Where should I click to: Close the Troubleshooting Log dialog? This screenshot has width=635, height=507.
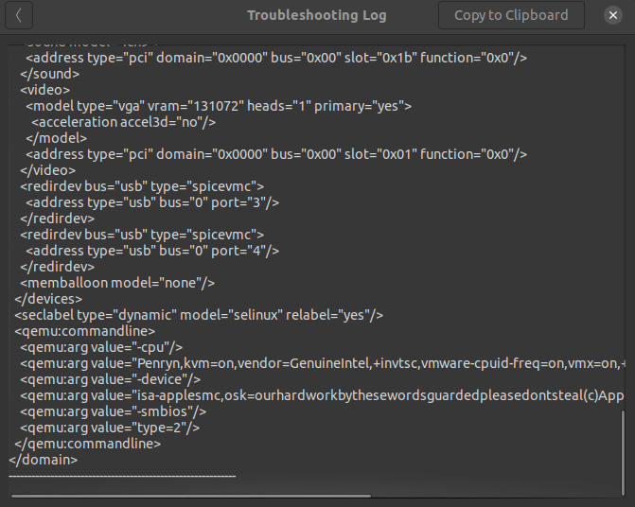click(x=613, y=15)
